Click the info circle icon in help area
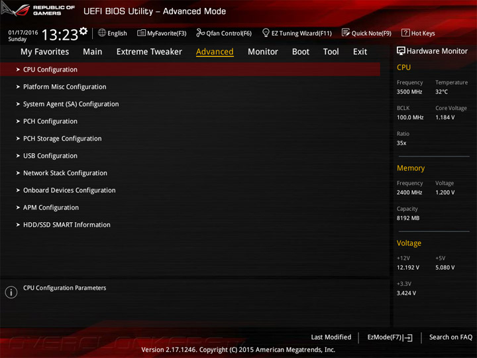The image size is (477, 358). coord(11,292)
